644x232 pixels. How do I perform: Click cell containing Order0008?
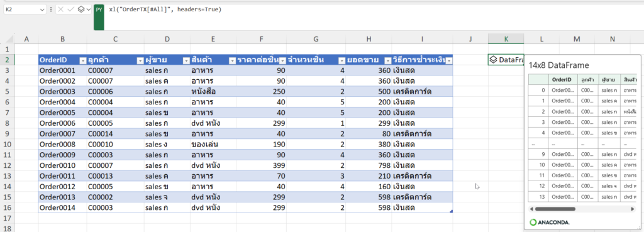(62, 145)
